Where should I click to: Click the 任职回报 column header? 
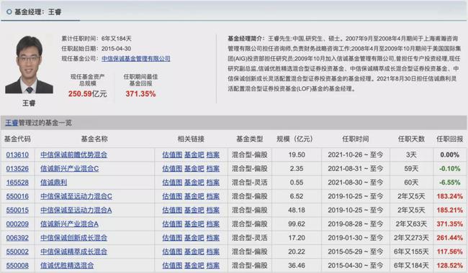(x=449, y=139)
